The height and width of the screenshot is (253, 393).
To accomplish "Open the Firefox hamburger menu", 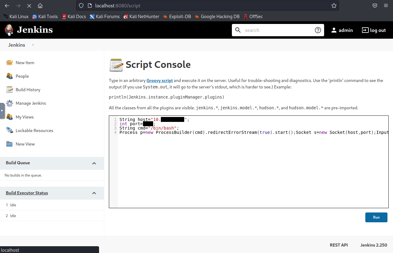I will pos(386,6).
